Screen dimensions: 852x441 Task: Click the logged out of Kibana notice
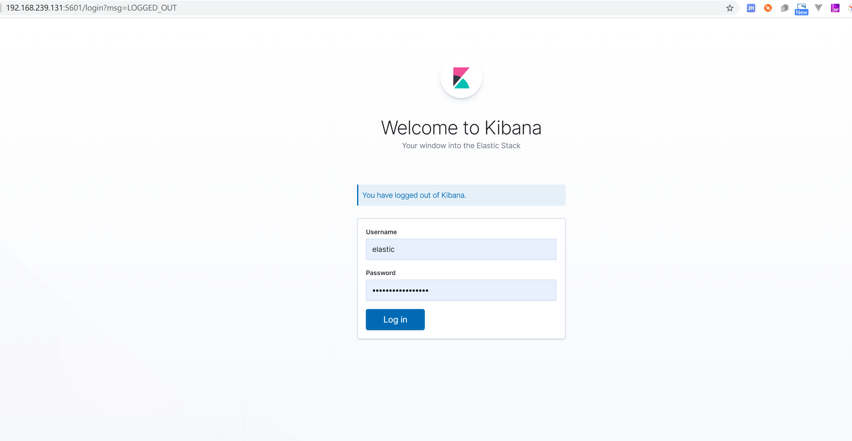[x=414, y=195]
